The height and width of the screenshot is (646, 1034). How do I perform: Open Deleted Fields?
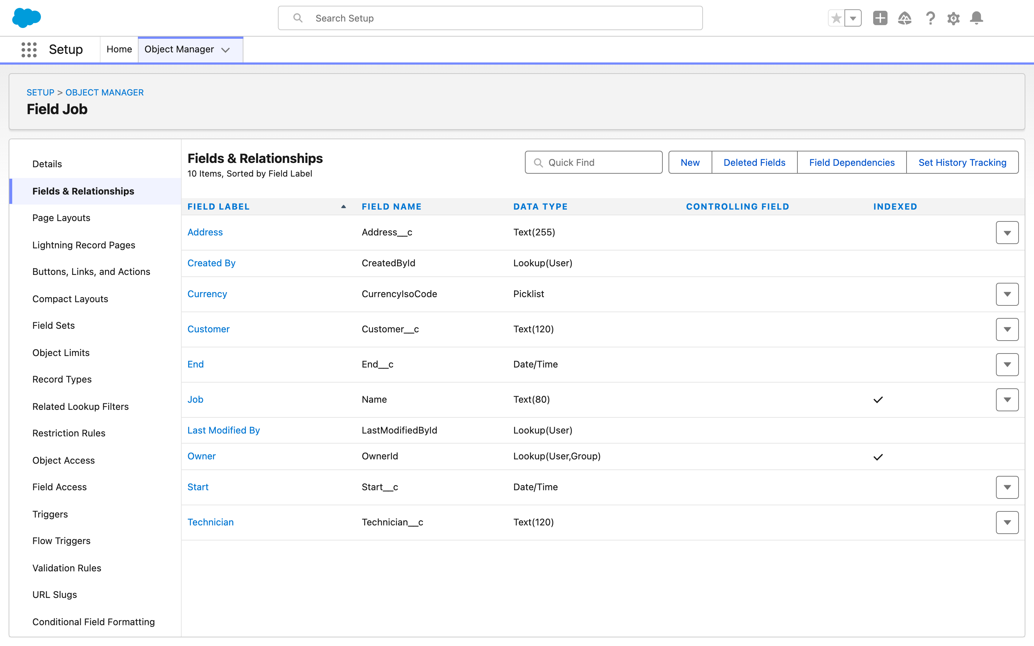point(754,162)
